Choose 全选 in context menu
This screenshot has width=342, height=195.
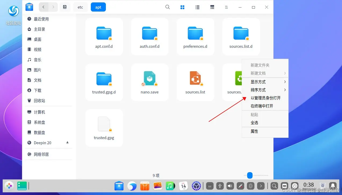click(265, 123)
